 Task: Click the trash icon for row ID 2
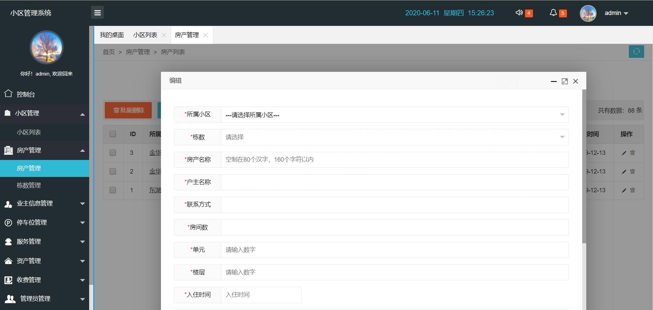tap(633, 172)
